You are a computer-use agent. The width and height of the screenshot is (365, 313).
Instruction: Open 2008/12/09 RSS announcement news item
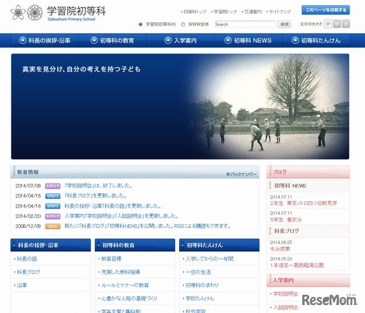point(148,226)
